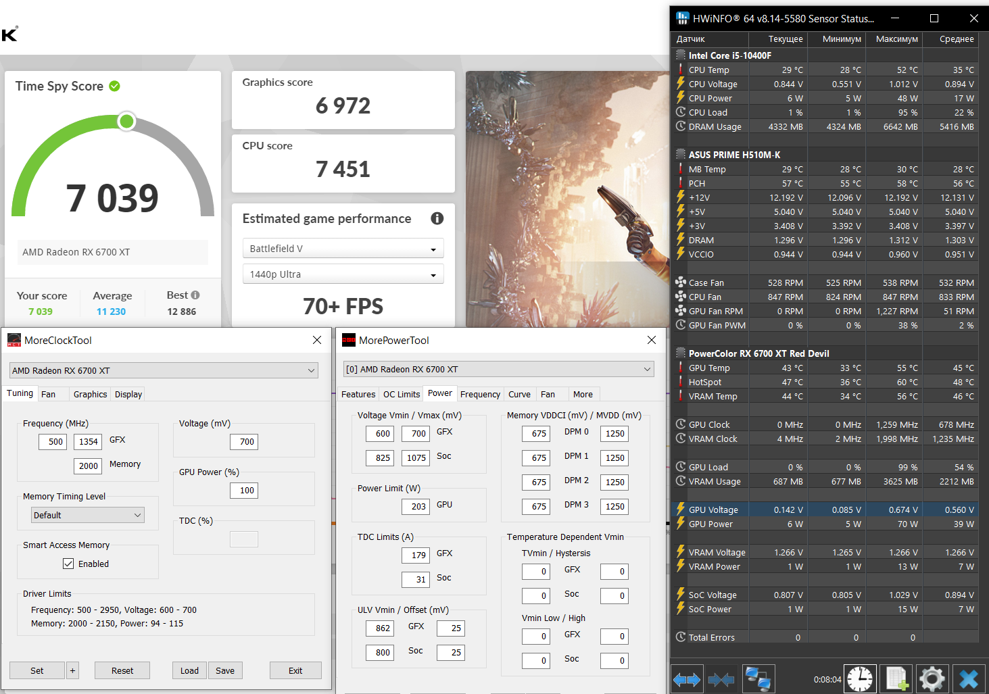The height and width of the screenshot is (694, 989).
Task: Click the info icon beside Estimated game performance
Action: pos(437,218)
